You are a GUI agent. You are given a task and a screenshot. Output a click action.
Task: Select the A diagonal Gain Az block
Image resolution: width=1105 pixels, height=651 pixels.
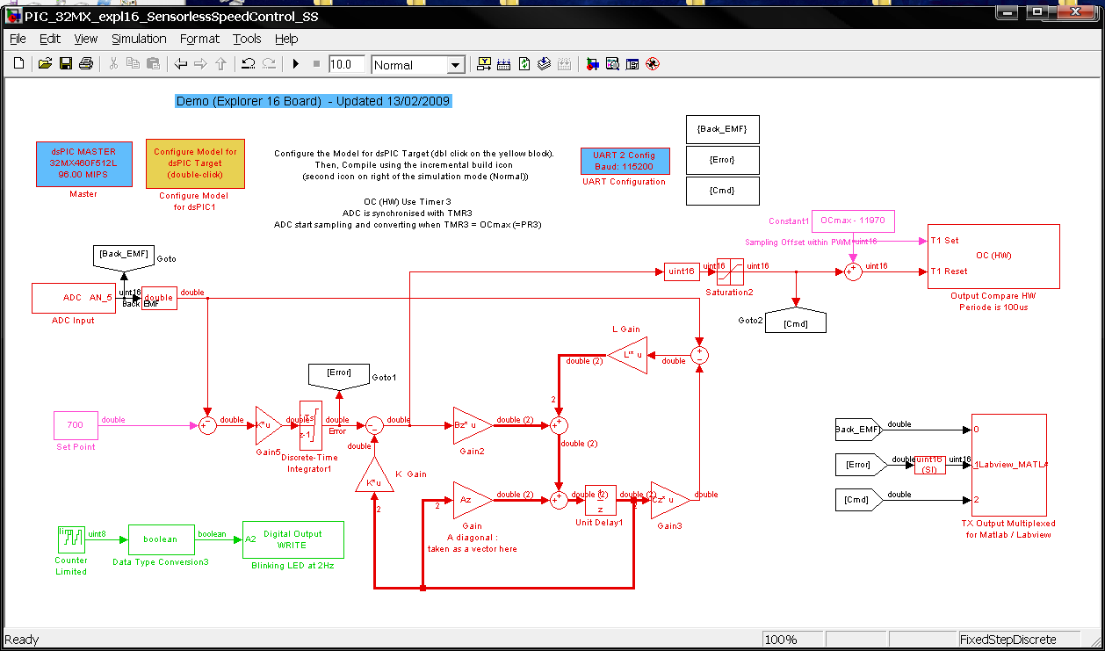click(x=470, y=499)
